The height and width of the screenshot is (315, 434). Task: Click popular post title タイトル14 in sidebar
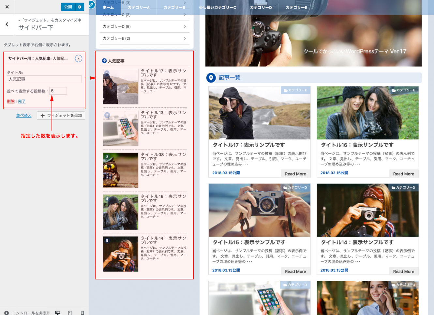pos(163,240)
